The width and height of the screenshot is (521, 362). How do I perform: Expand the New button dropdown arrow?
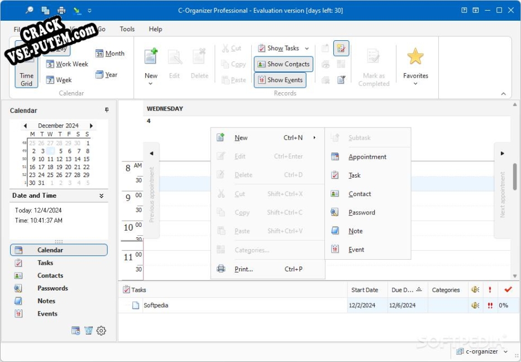pyautogui.click(x=151, y=84)
